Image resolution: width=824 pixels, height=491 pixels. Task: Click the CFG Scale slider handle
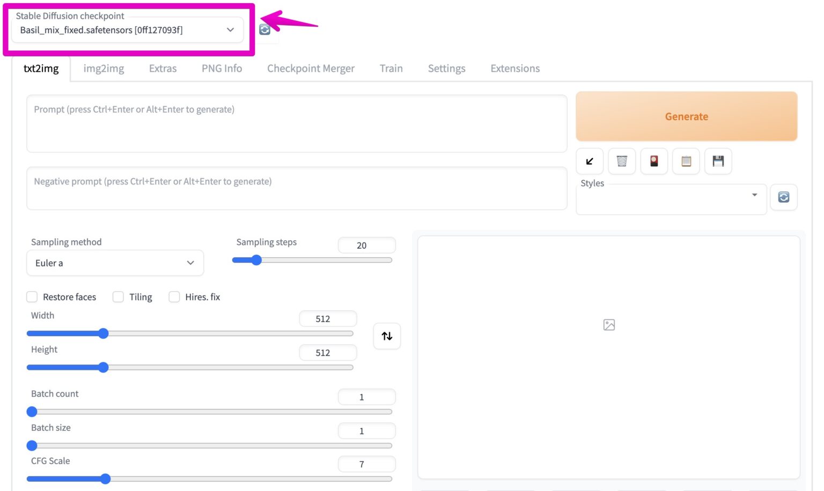106,479
